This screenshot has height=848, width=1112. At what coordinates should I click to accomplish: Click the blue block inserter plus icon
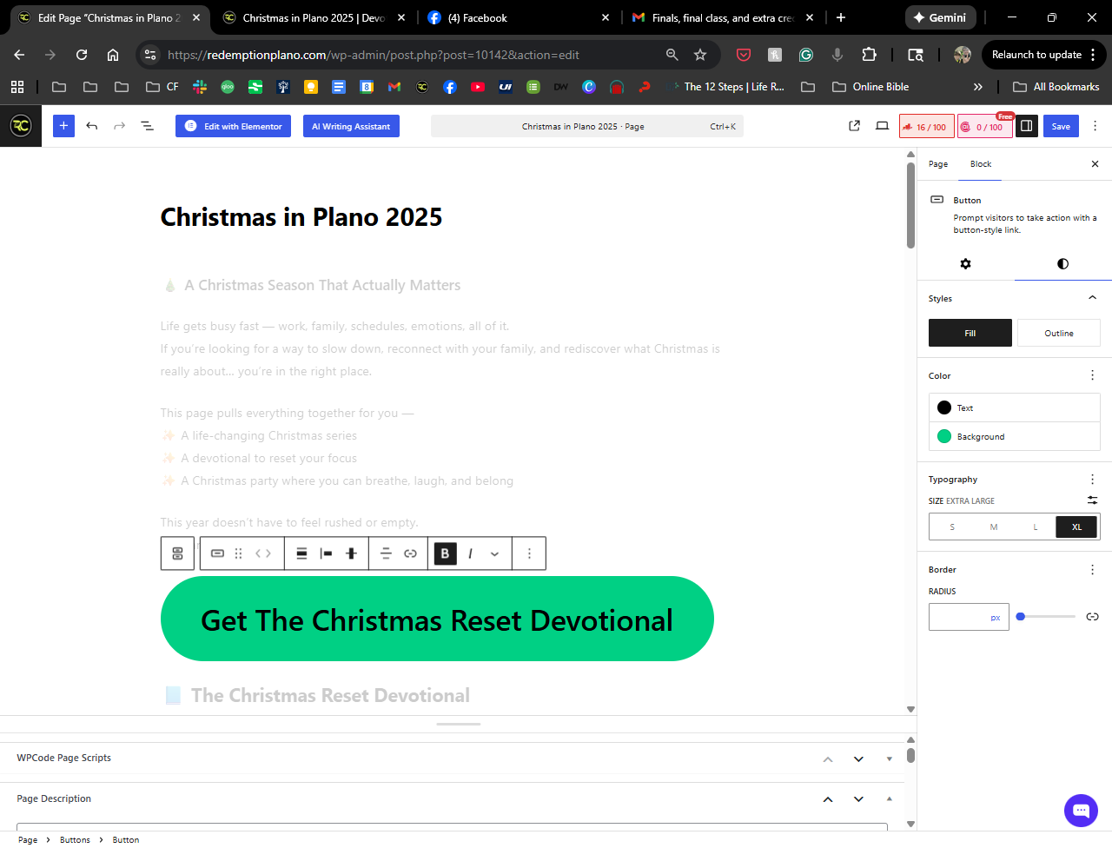tap(63, 126)
